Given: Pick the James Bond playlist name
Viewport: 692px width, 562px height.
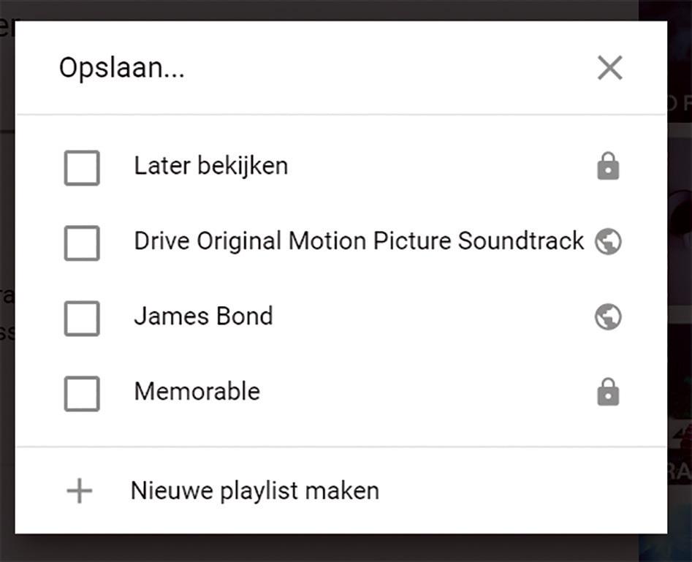Looking at the screenshot, I should point(203,316).
